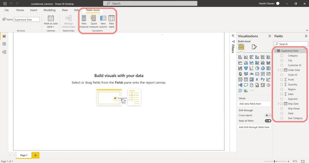Open the Modeling ribbon tab
Viewport: 309px width, 163px height.
[49, 10]
